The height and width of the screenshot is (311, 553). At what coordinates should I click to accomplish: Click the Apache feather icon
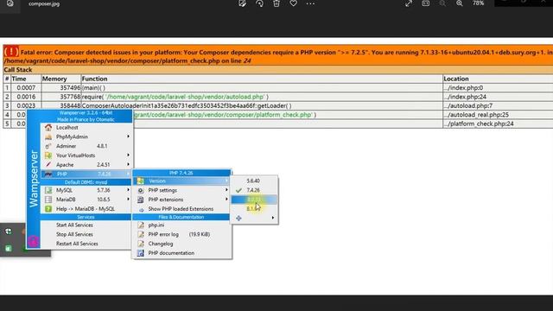pos(48,165)
